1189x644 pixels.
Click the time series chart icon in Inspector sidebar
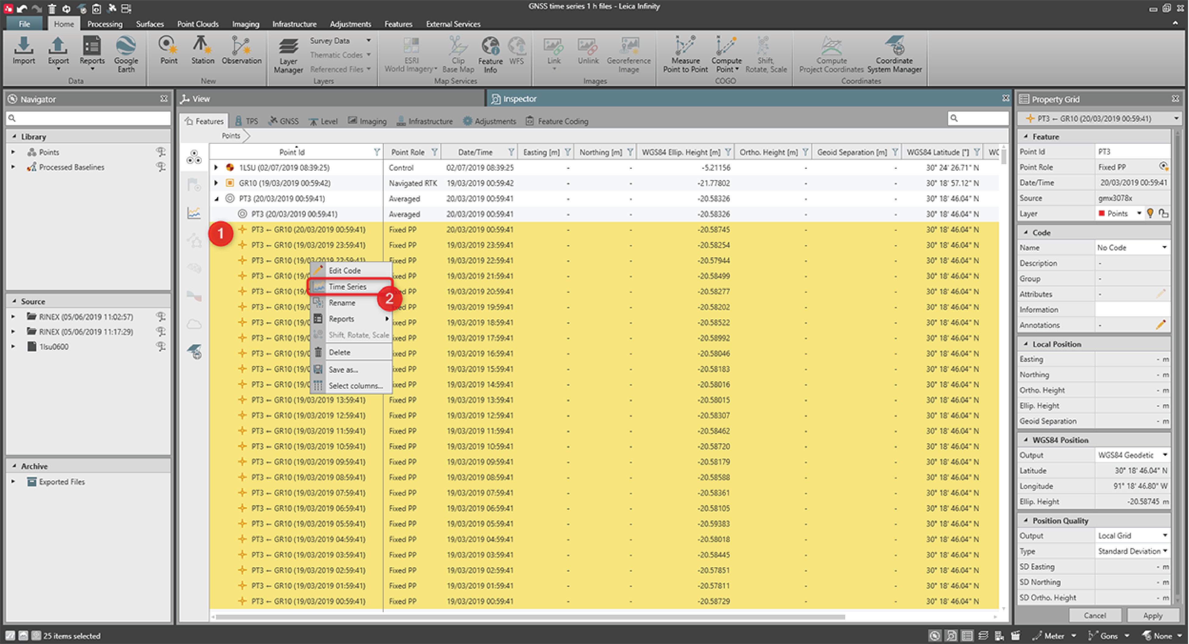pyautogui.click(x=194, y=213)
